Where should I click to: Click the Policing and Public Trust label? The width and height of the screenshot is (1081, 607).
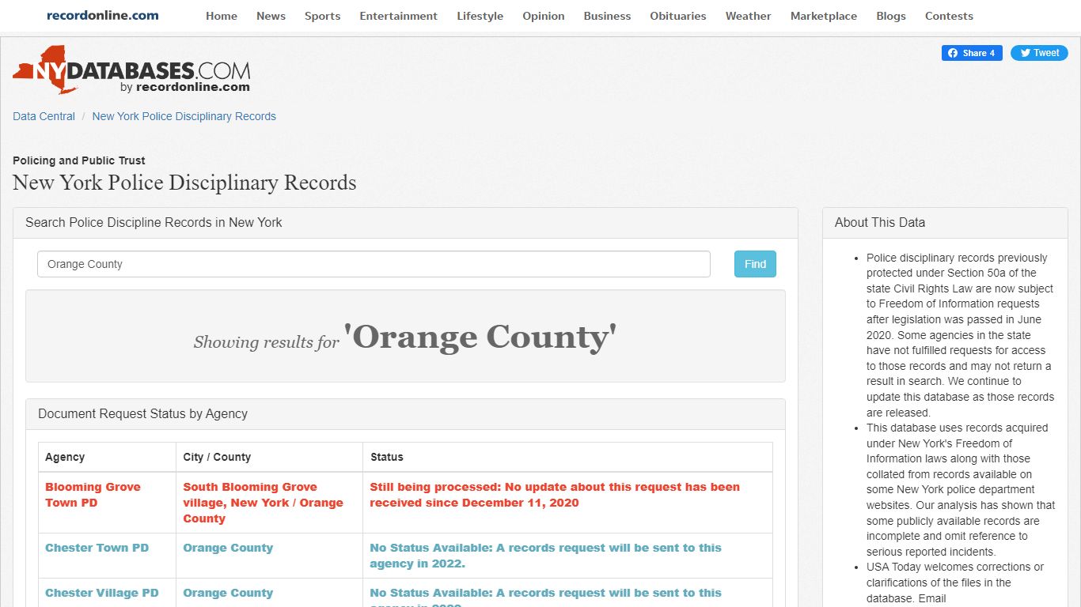[79, 160]
